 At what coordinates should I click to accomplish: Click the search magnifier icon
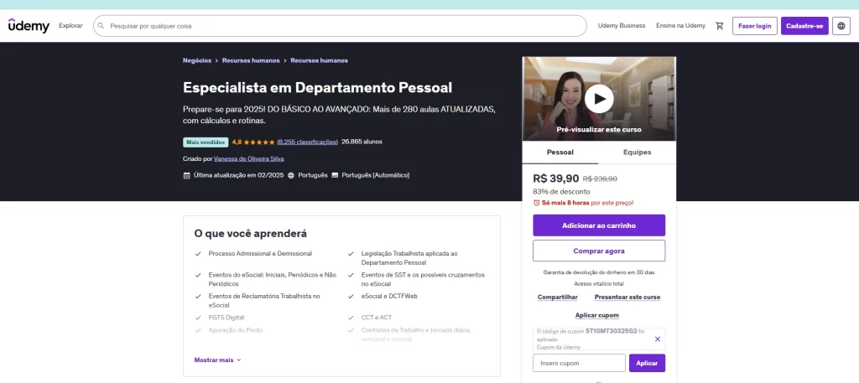tap(101, 26)
